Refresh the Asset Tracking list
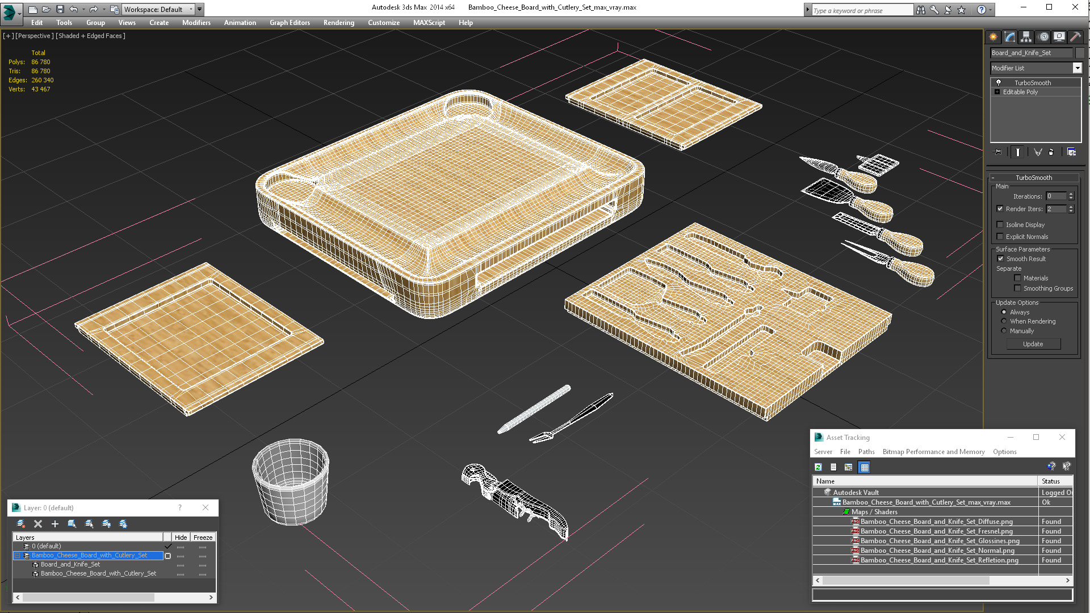Image resolution: width=1090 pixels, height=613 pixels. (x=818, y=467)
